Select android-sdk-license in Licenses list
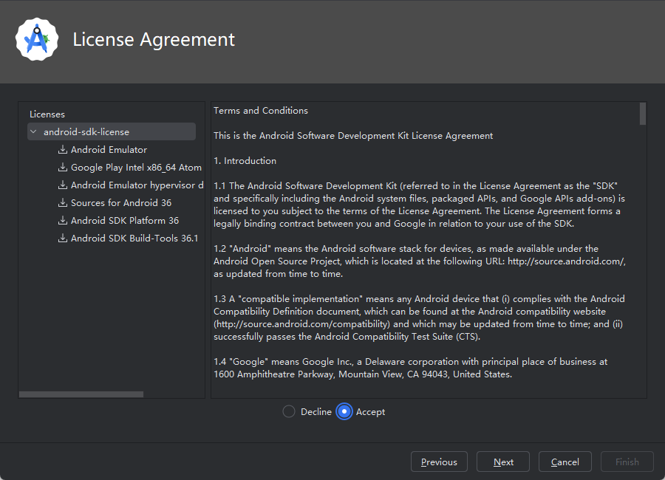The image size is (665, 480). click(112, 132)
